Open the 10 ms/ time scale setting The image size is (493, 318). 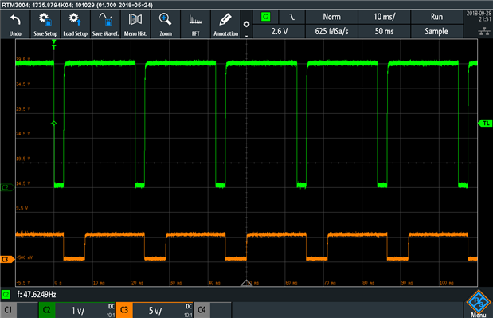[384, 17]
